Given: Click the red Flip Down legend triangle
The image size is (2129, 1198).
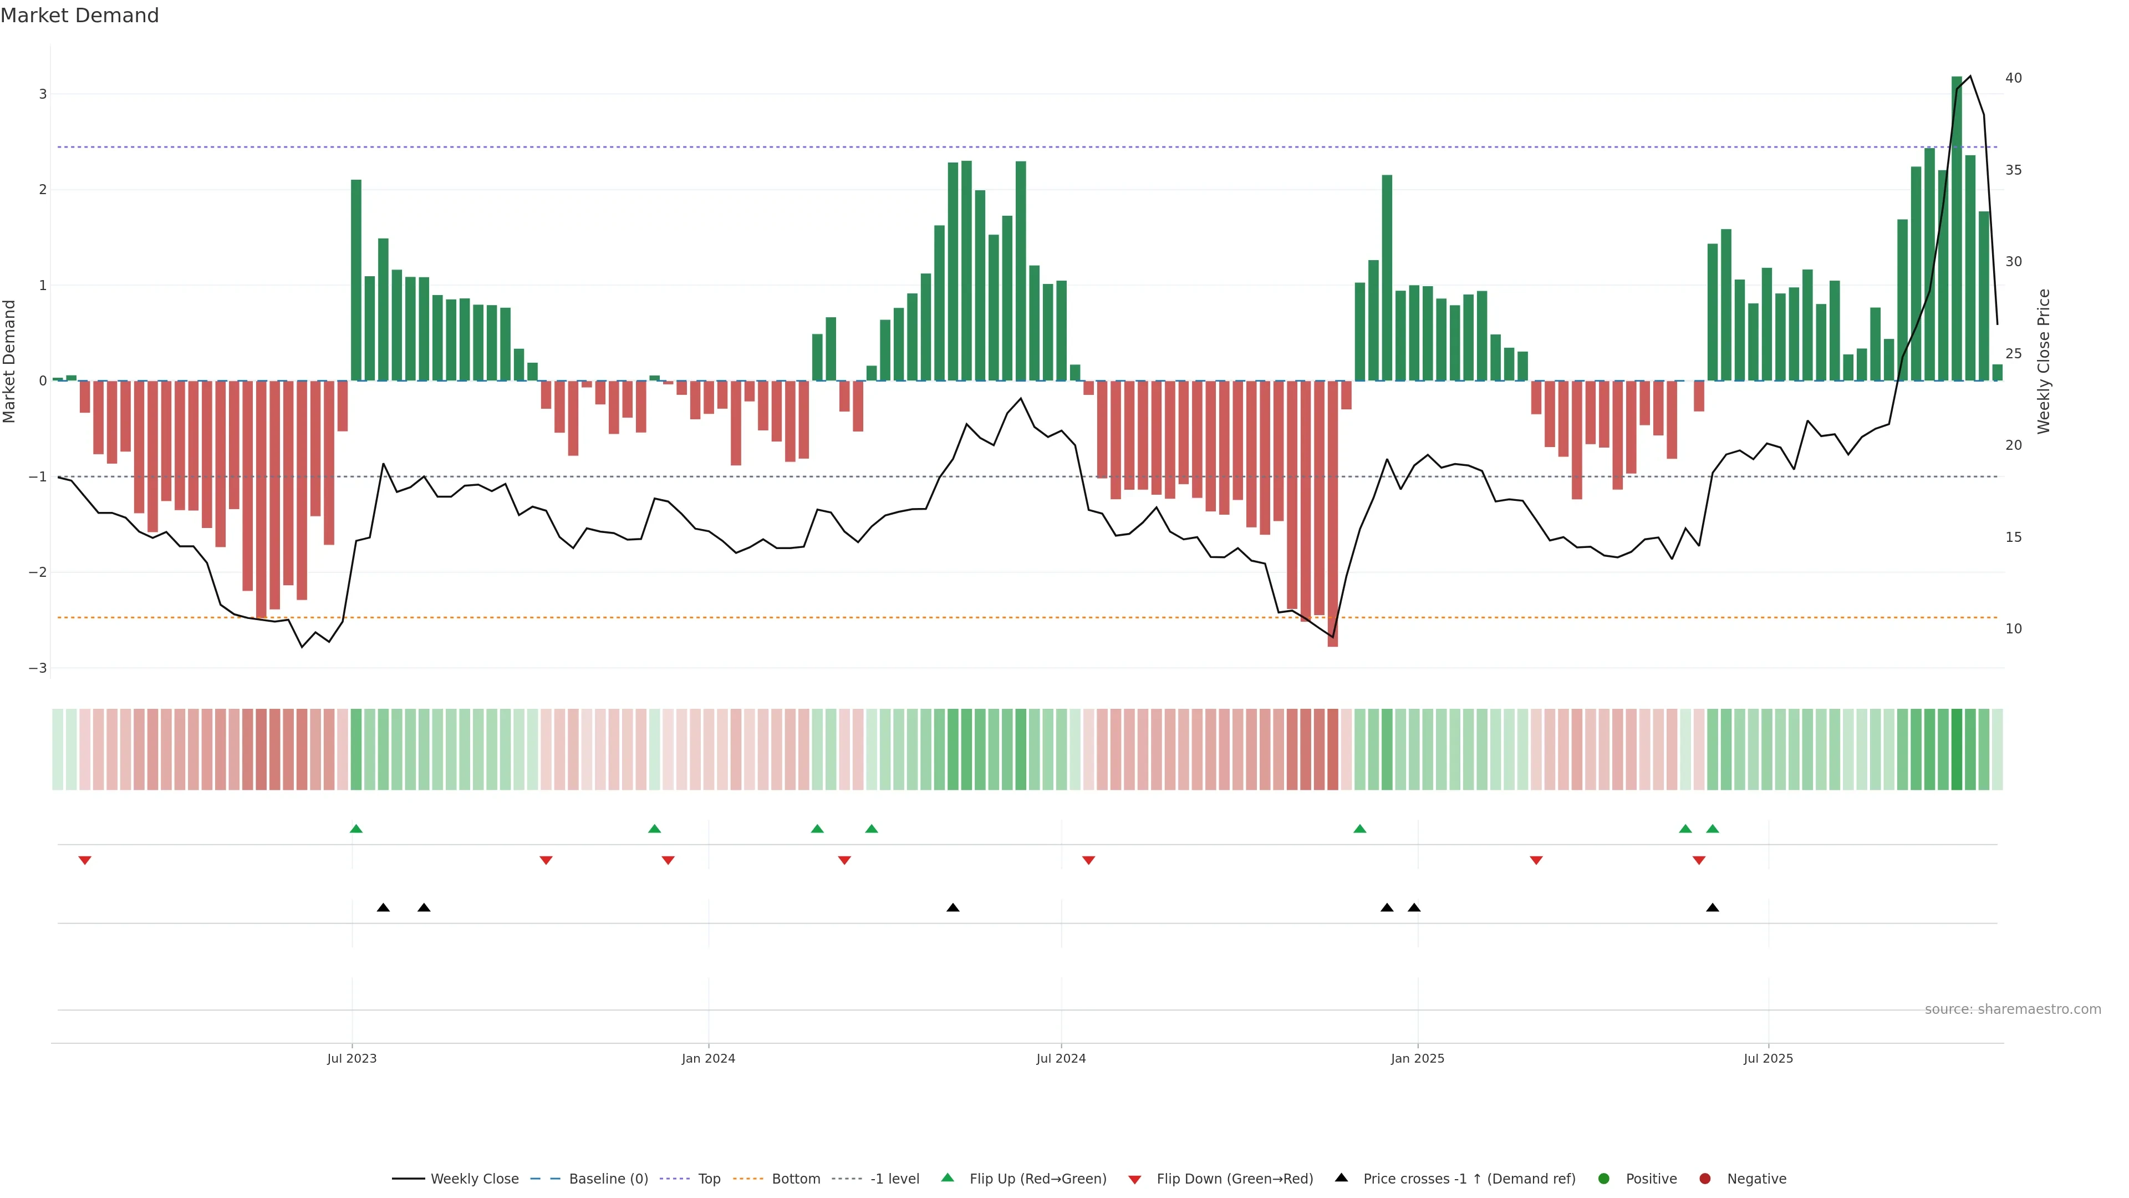Looking at the screenshot, I should (1135, 1179).
